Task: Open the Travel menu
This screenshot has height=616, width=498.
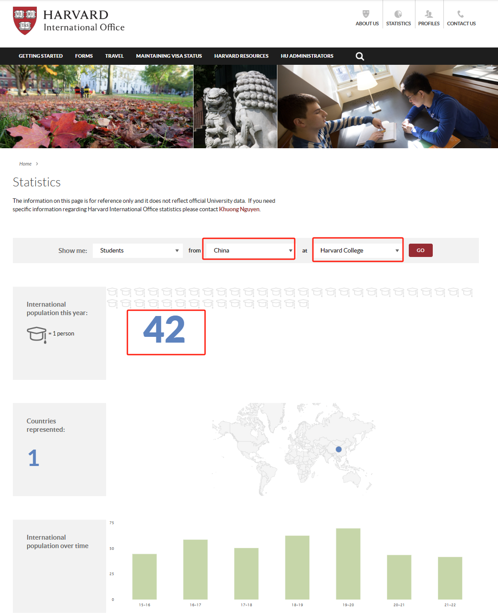Action: (115, 56)
